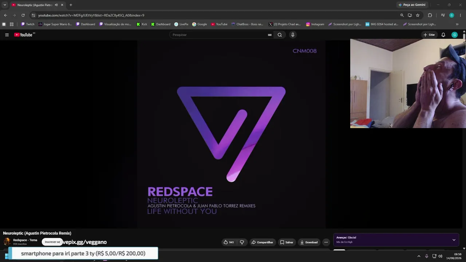
Task: Go back to the previous page
Action: click(5, 15)
